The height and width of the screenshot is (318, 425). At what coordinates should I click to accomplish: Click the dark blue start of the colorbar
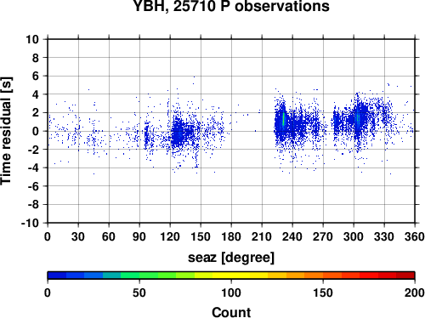point(57,275)
